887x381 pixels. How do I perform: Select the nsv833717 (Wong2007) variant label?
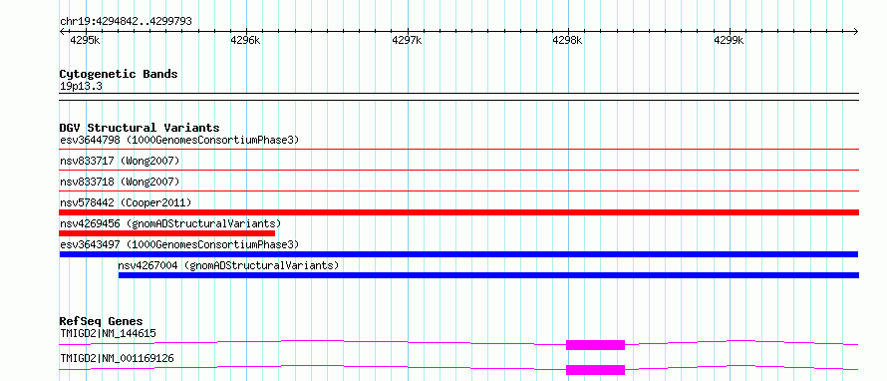coord(120,162)
